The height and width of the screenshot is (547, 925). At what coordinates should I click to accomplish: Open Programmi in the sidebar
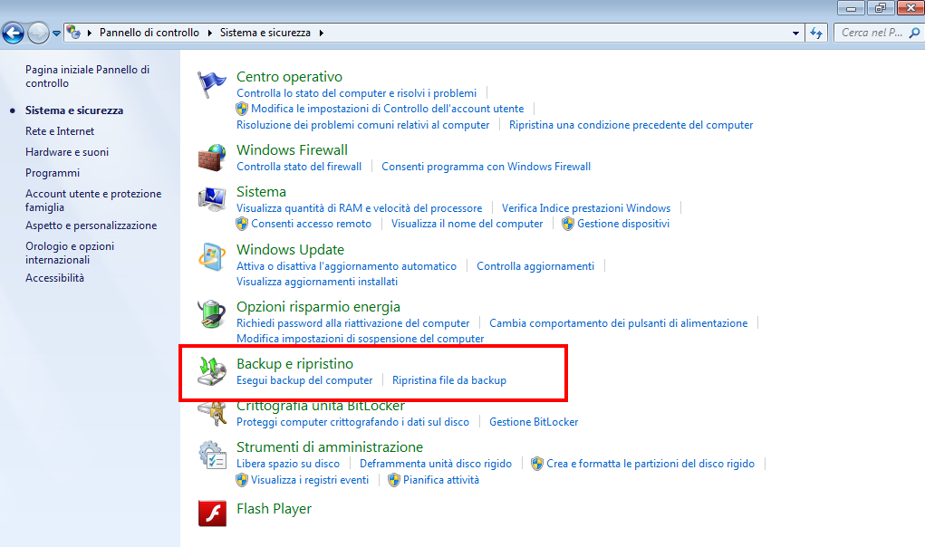pos(53,173)
